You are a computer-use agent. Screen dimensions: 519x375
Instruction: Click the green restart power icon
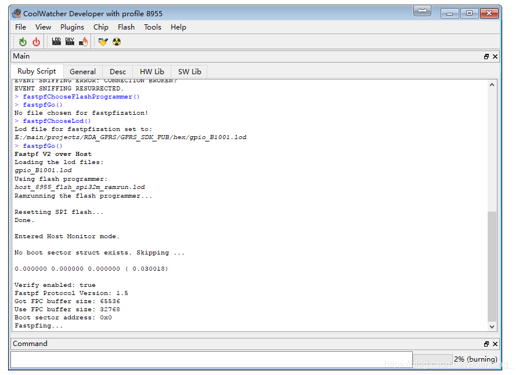23,42
